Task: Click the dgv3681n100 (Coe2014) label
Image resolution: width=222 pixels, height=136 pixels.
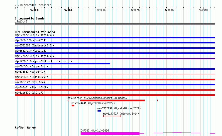Action: tap(31, 51)
